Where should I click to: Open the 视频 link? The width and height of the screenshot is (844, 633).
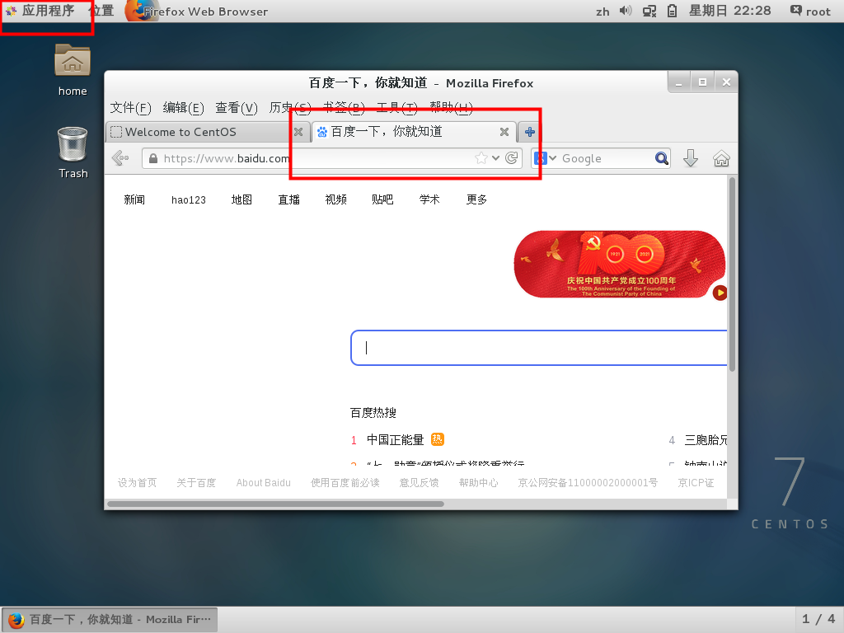tap(336, 199)
